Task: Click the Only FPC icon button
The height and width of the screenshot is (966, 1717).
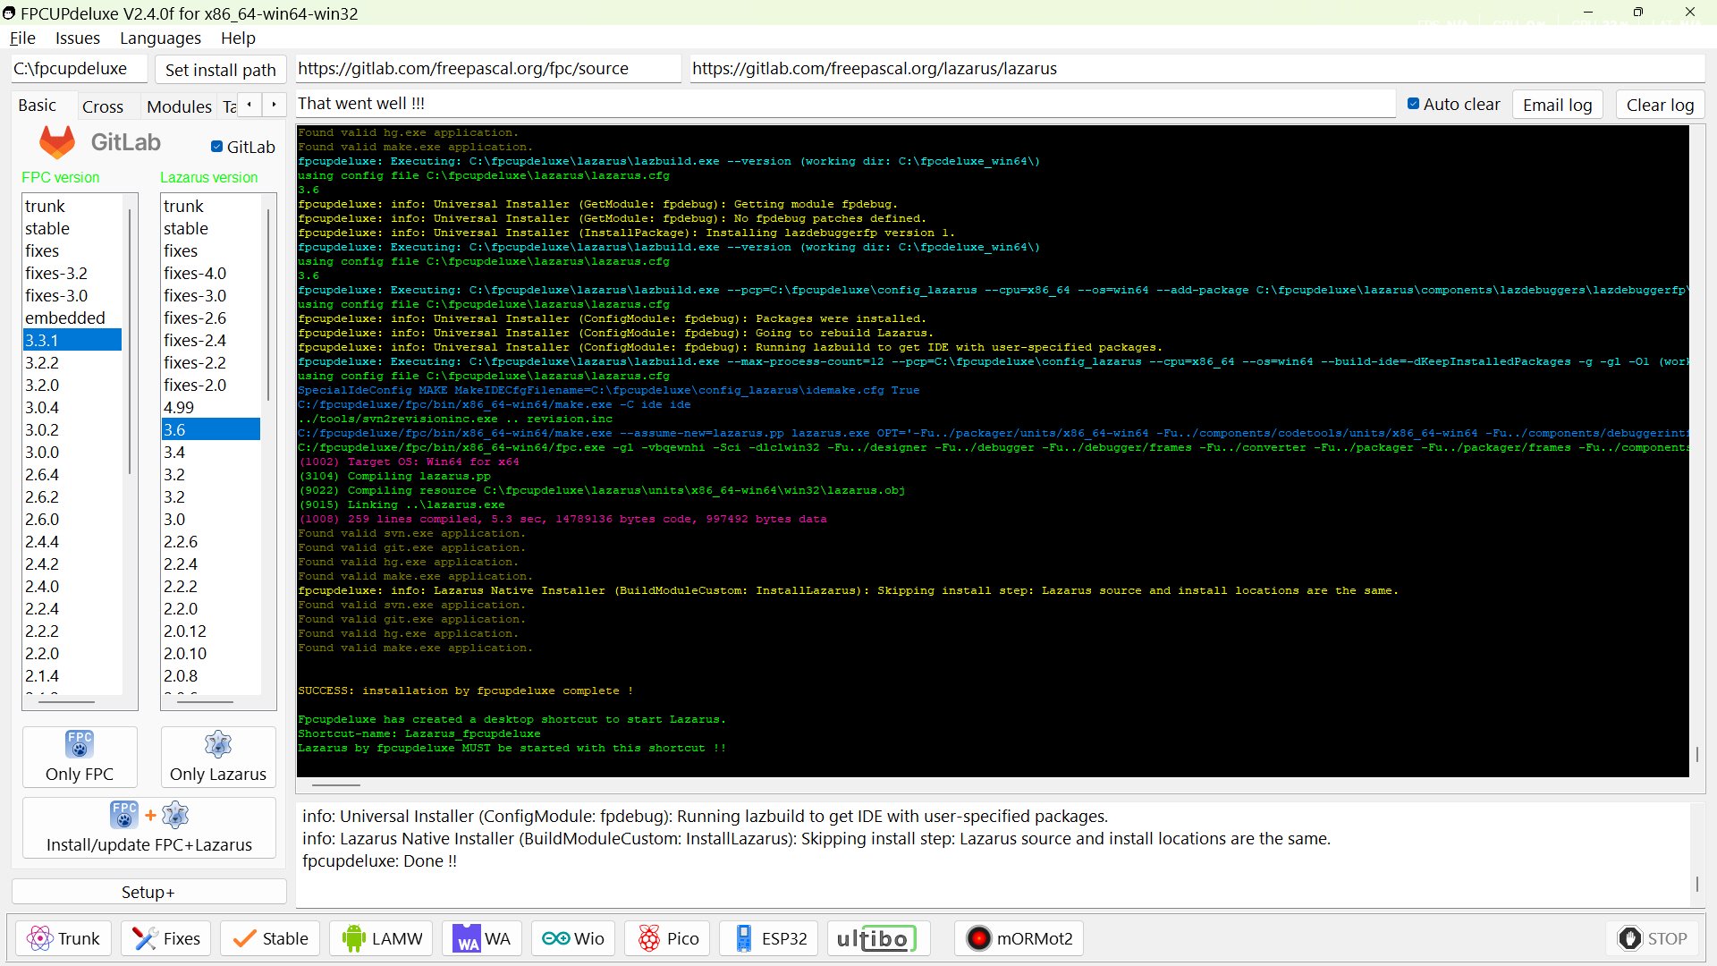Action: click(x=80, y=757)
